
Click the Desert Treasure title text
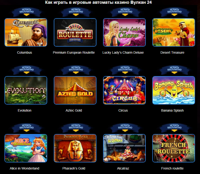[x=172, y=52]
